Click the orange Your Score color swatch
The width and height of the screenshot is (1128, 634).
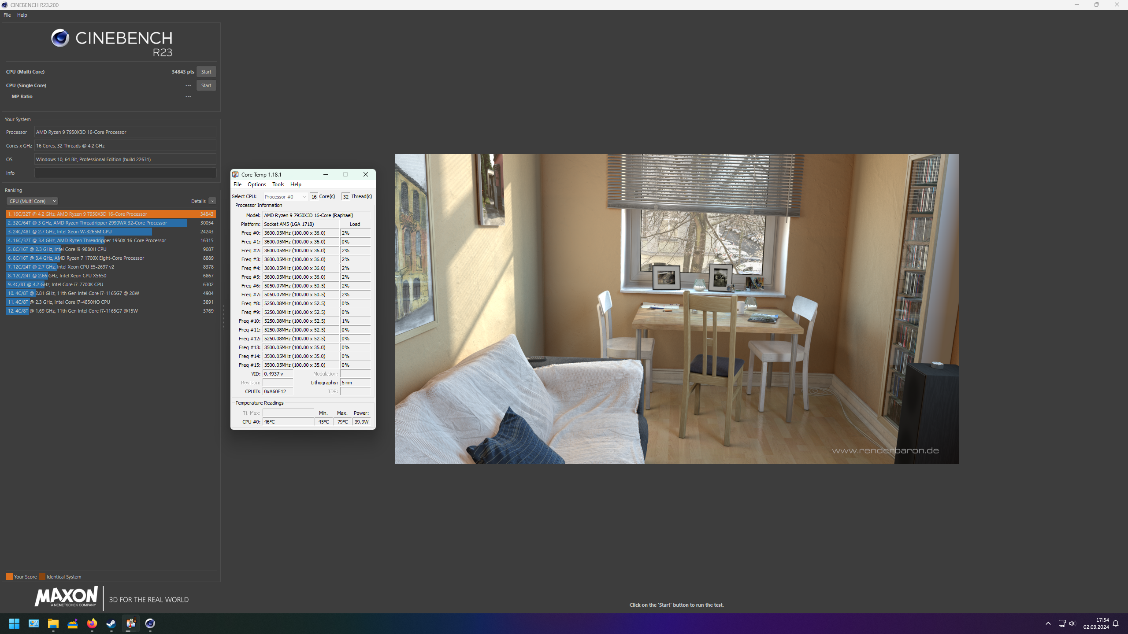pos(9,576)
